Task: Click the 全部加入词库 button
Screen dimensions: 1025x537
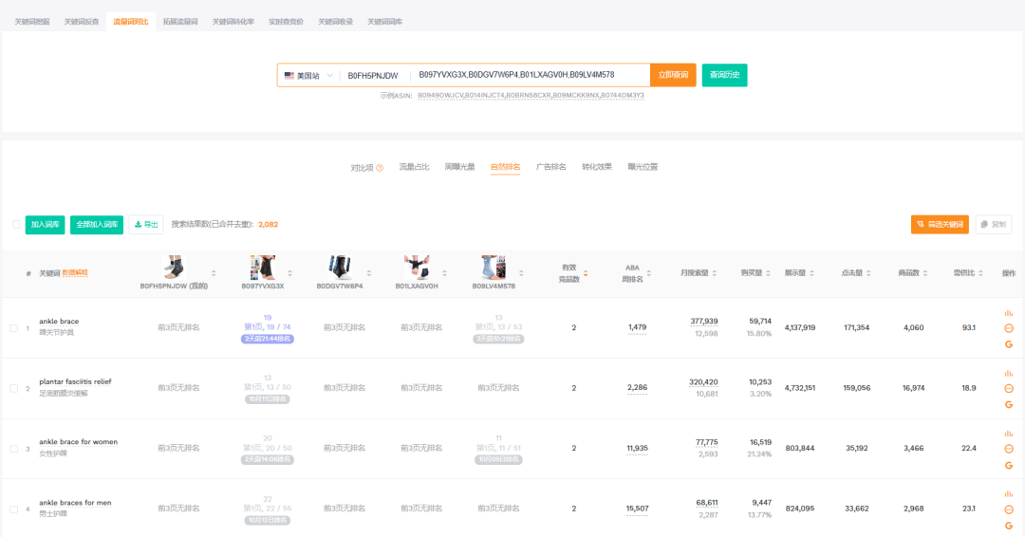Action: point(97,225)
